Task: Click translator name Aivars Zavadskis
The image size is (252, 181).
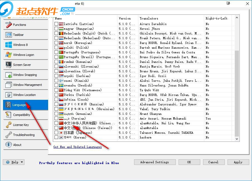Action: click(x=153, y=24)
